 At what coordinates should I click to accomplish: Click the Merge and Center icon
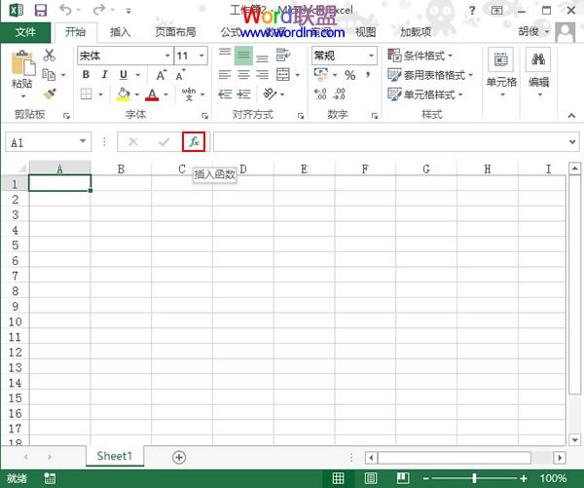click(283, 75)
